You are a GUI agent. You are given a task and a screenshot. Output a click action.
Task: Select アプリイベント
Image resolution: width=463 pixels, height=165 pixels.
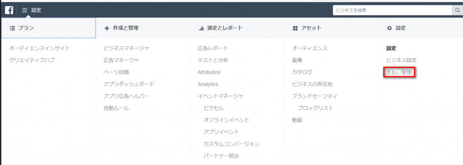click(221, 132)
